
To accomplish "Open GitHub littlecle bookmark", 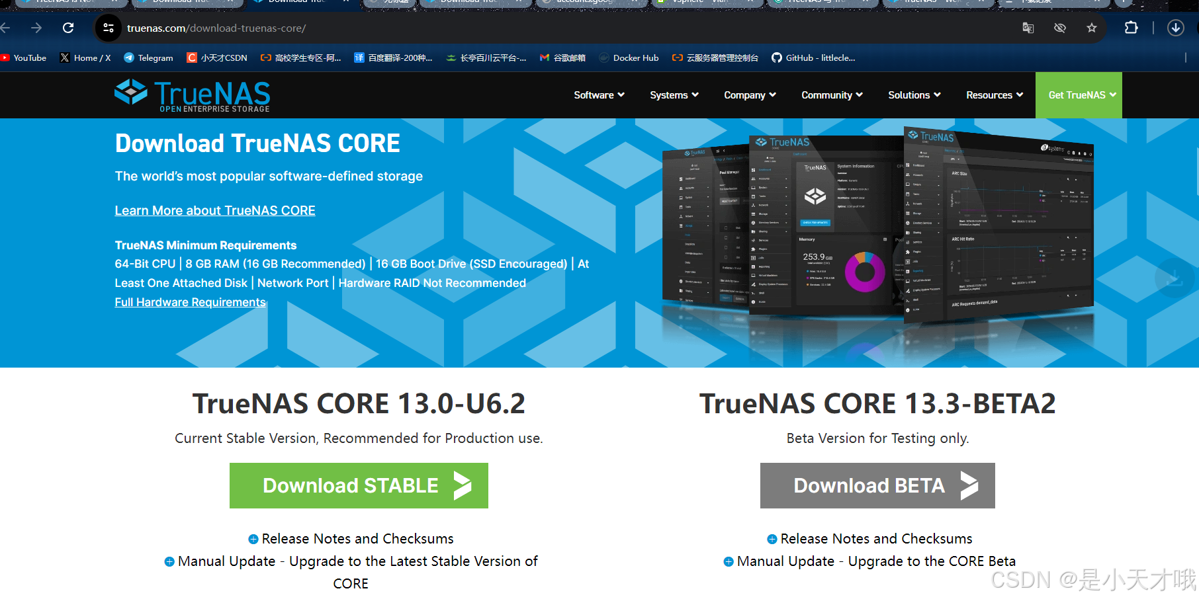I will coord(813,58).
